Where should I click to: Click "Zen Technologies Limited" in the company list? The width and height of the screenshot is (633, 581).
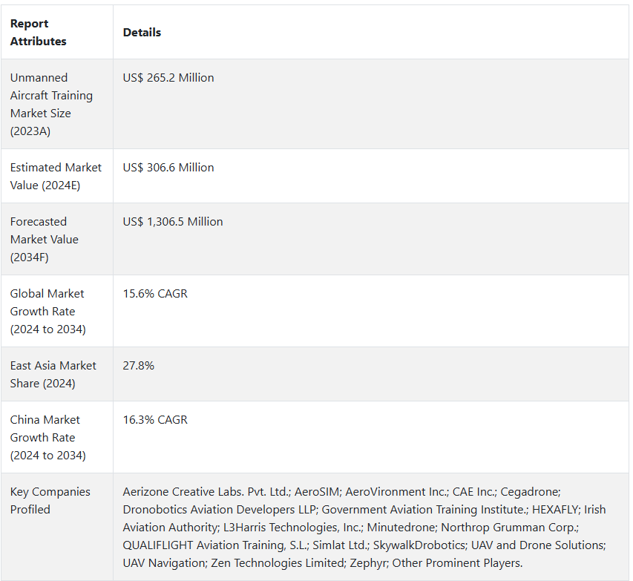265,563
